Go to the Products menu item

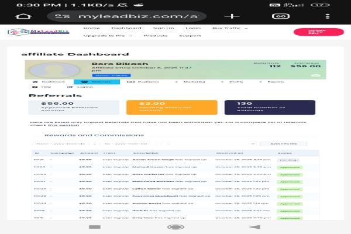[155, 35]
